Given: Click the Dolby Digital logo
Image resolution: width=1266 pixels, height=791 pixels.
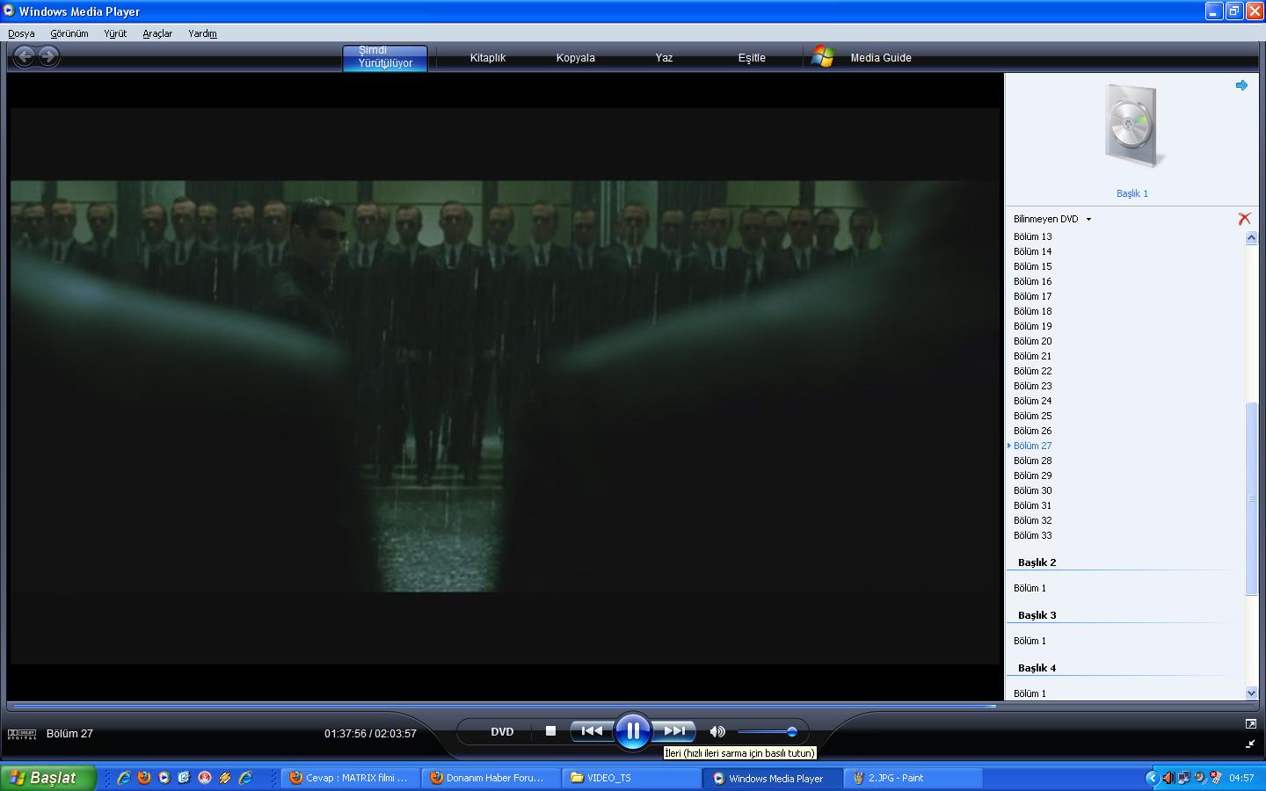Looking at the screenshot, I should pos(22,734).
